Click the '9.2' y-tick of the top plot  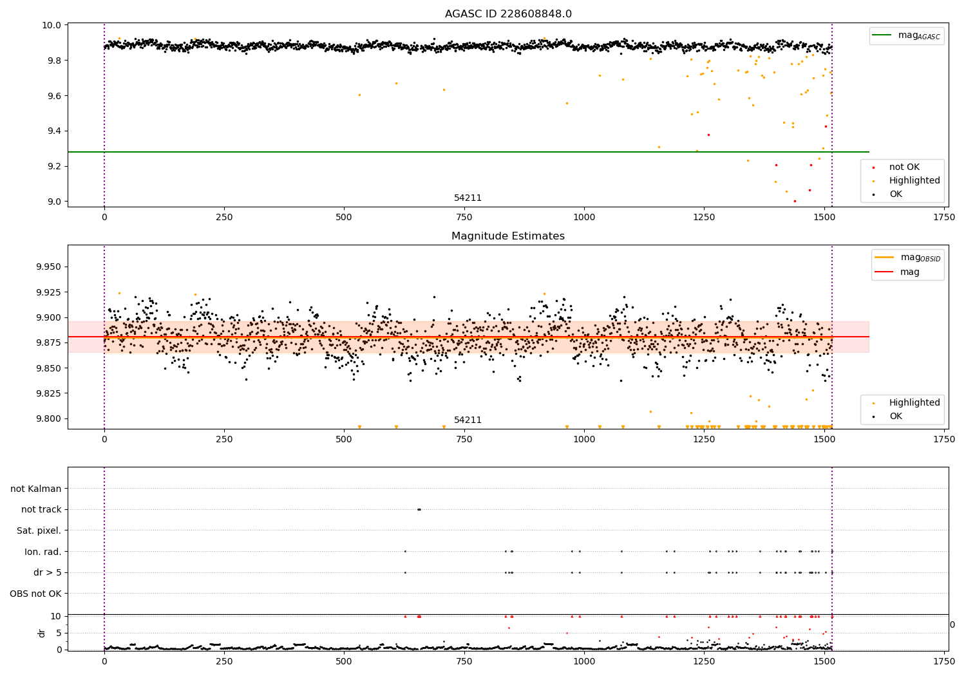point(54,167)
